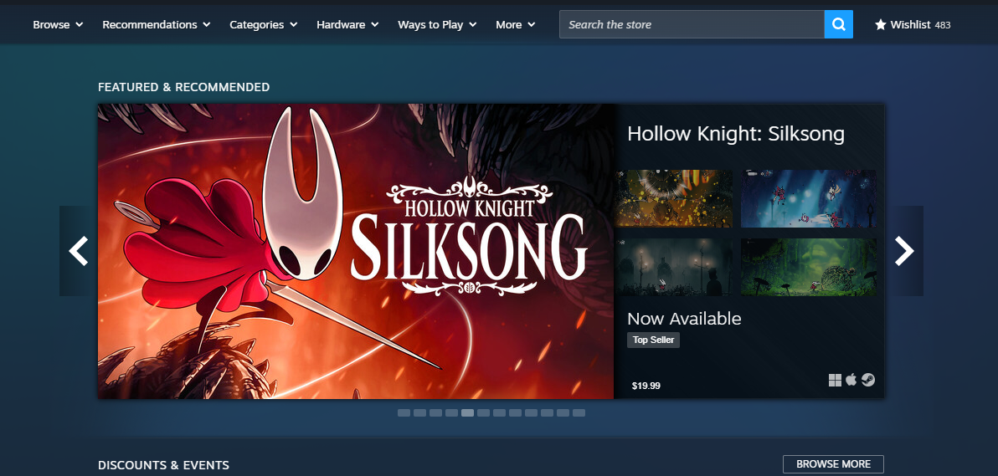Image resolution: width=998 pixels, height=476 pixels.
Task: Select the highlighted fifth carousel dot
Action: click(467, 413)
